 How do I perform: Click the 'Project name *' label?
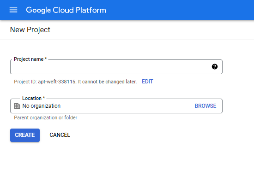pos(30,59)
